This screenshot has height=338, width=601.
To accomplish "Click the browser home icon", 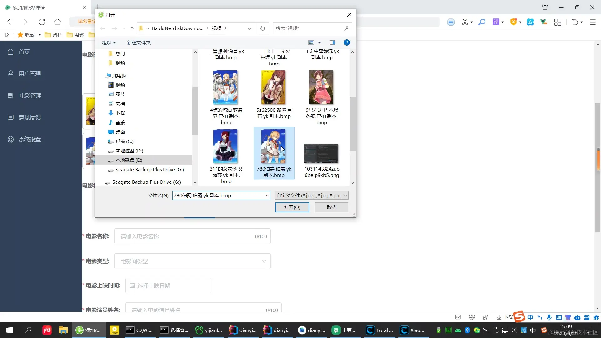I will click(x=58, y=22).
